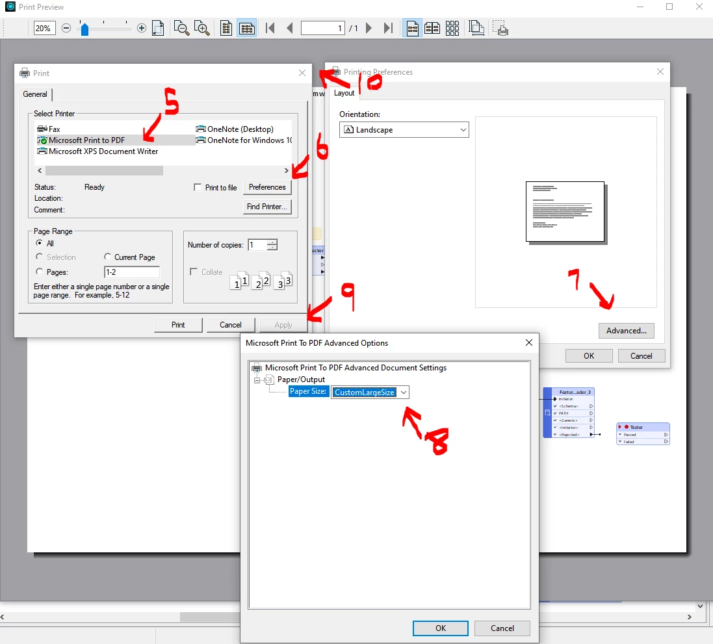The height and width of the screenshot is (644, 713).
Task: Click the Number of copies field
Action: pyautogui.click(x=257, y=245)
